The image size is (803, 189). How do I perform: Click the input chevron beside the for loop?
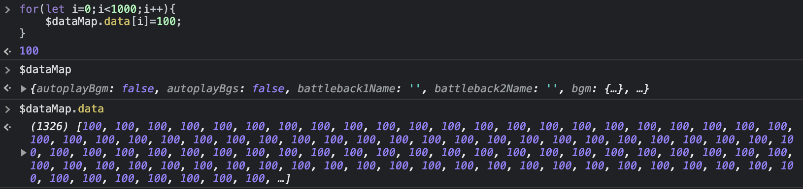pos(7,9)
